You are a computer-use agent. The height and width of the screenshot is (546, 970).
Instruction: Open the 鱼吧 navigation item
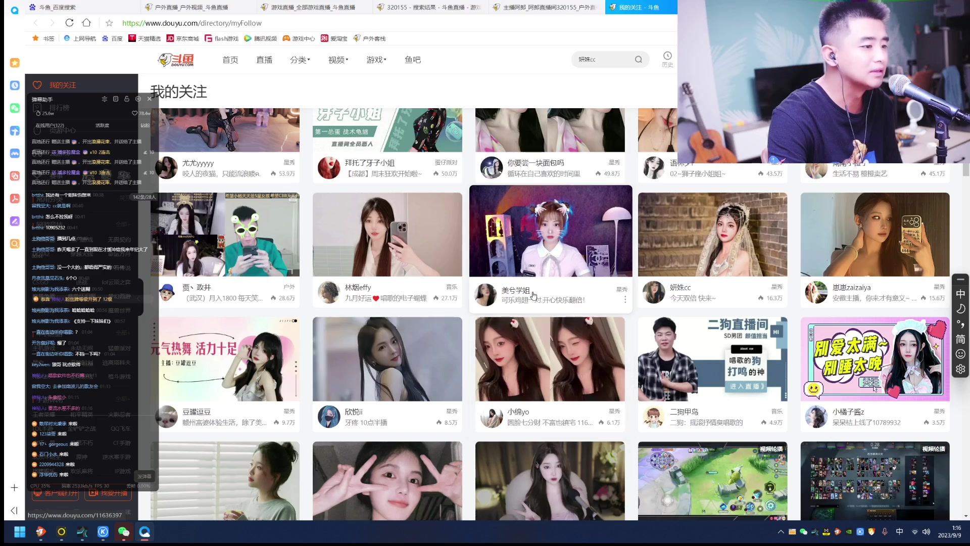[x=413, y=60]
